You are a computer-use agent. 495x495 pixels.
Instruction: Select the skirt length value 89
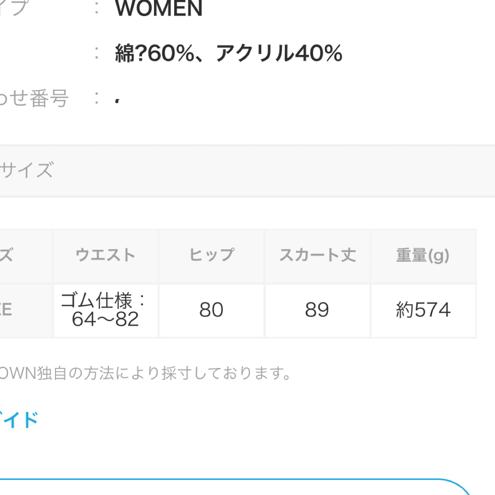click(x=317, y=310)
